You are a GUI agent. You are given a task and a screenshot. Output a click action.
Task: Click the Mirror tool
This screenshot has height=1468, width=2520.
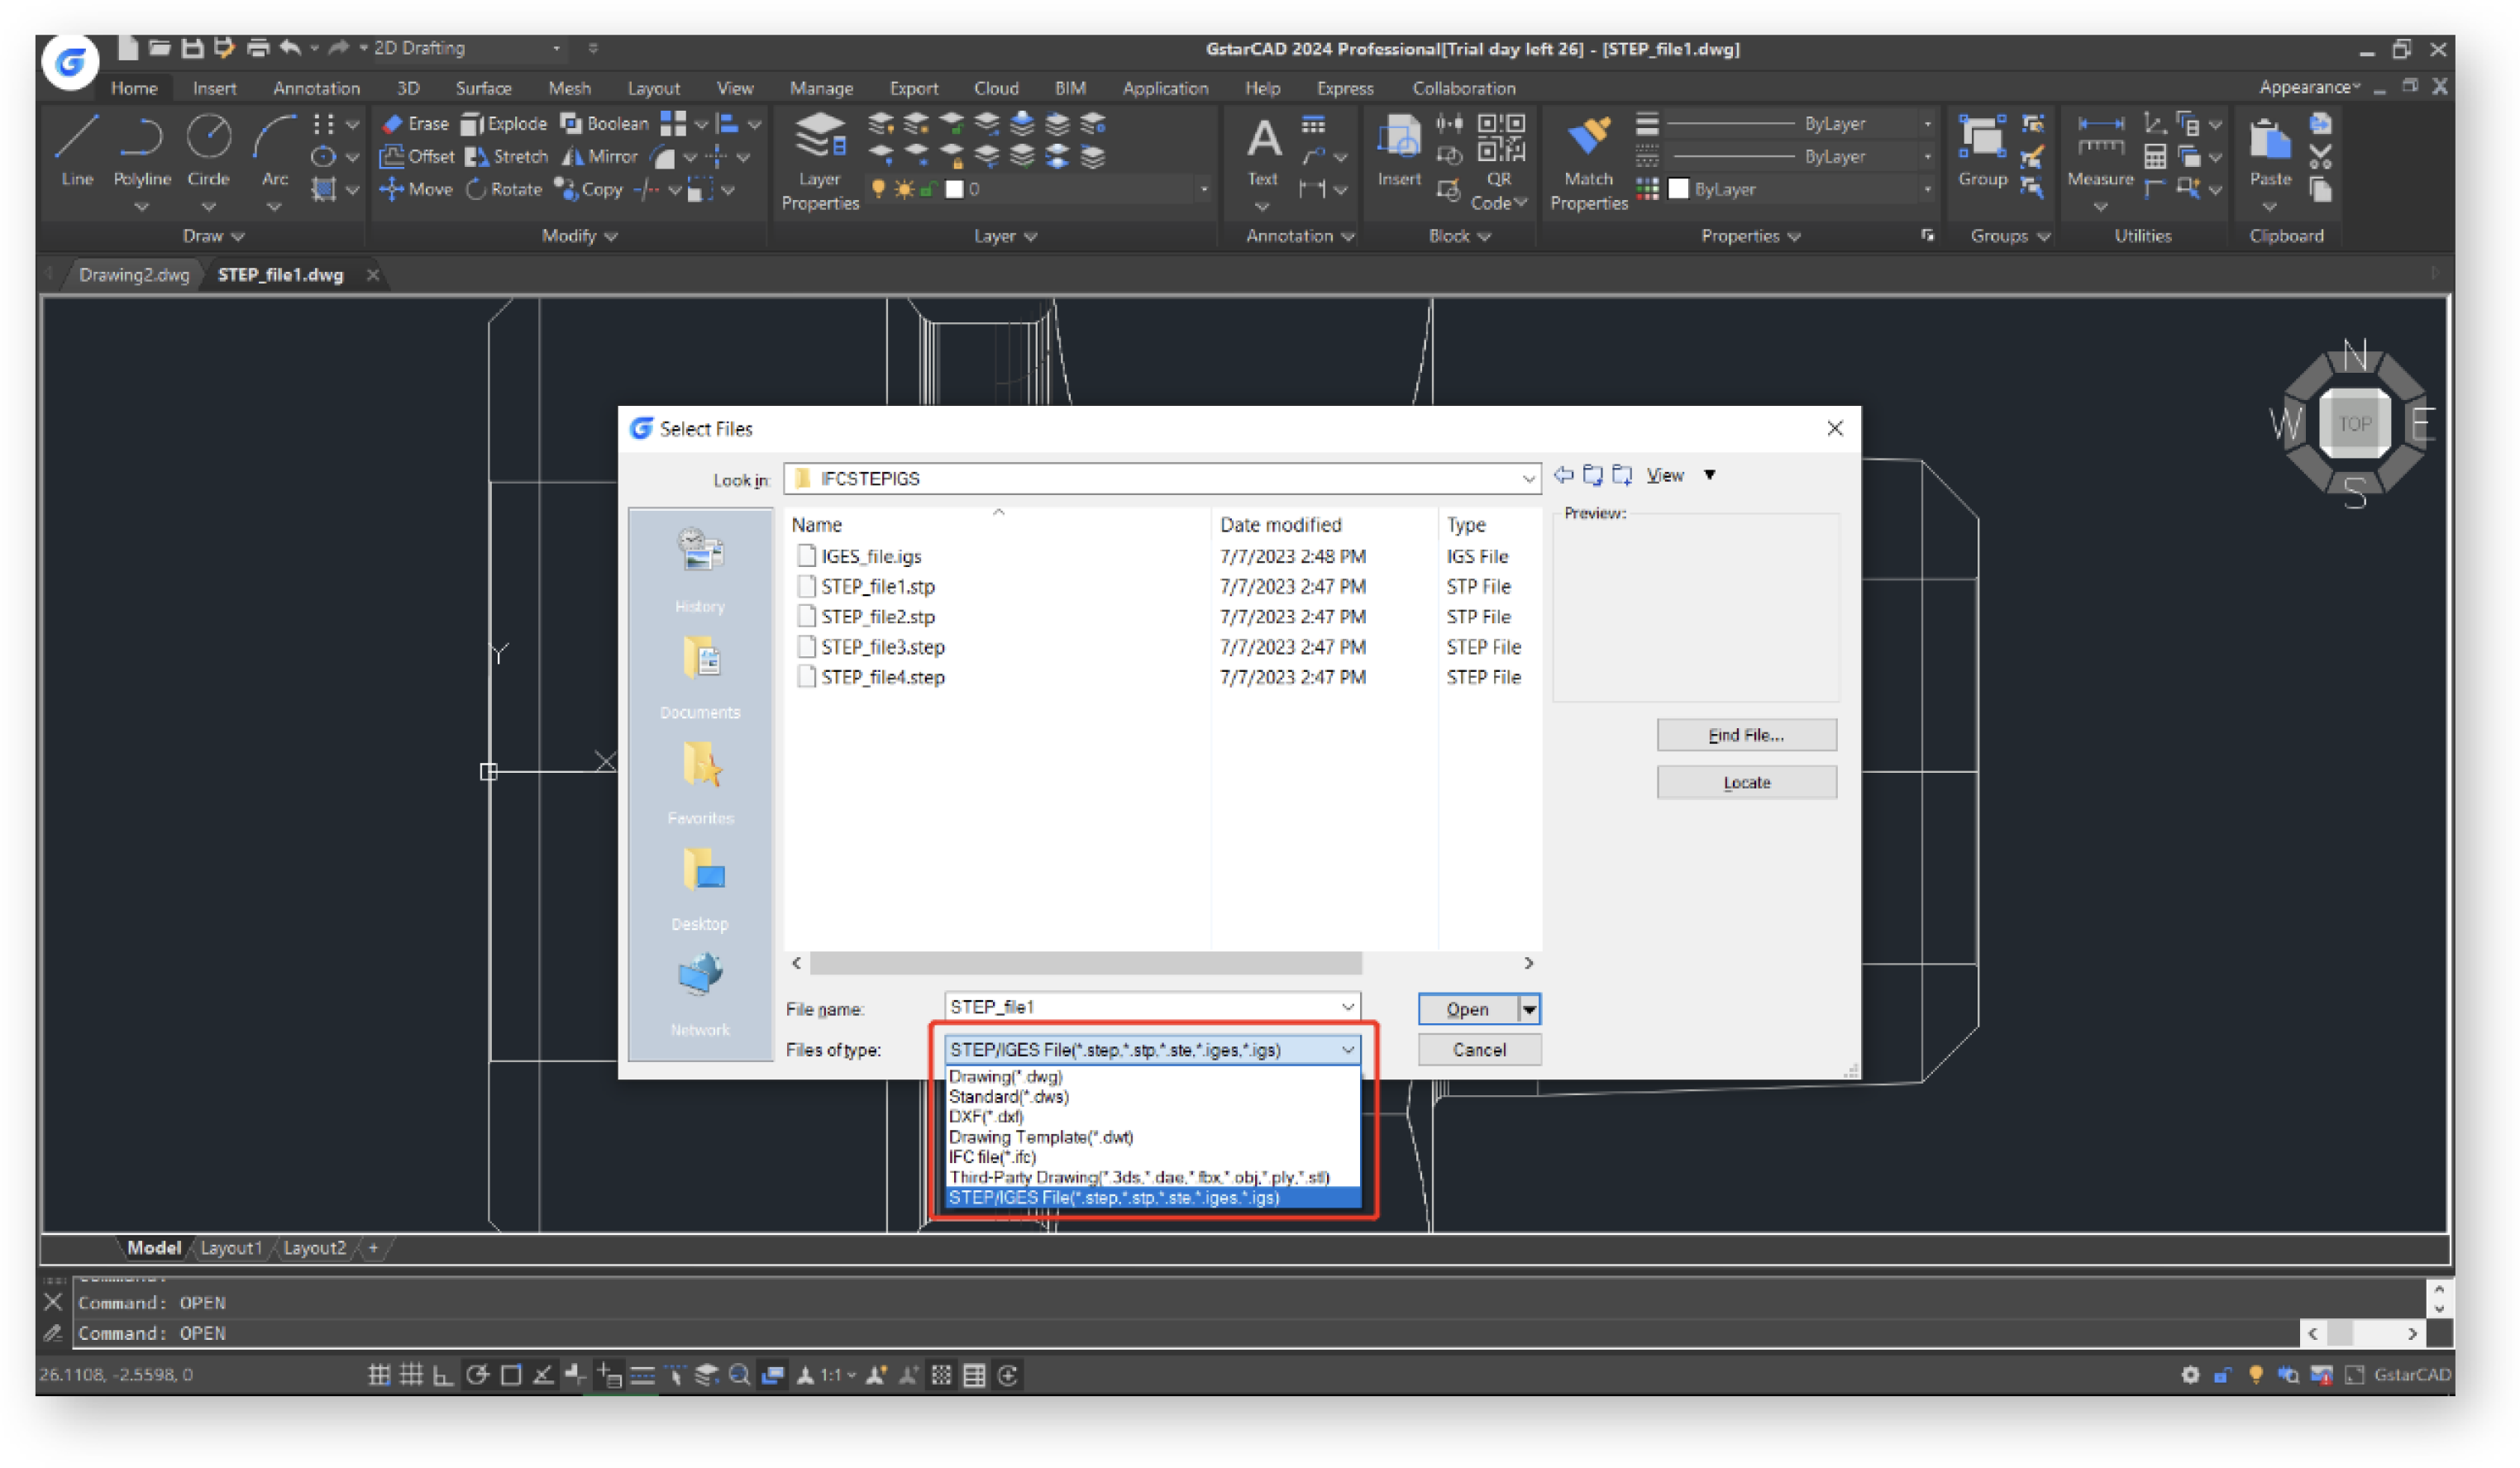click(599, 156)
